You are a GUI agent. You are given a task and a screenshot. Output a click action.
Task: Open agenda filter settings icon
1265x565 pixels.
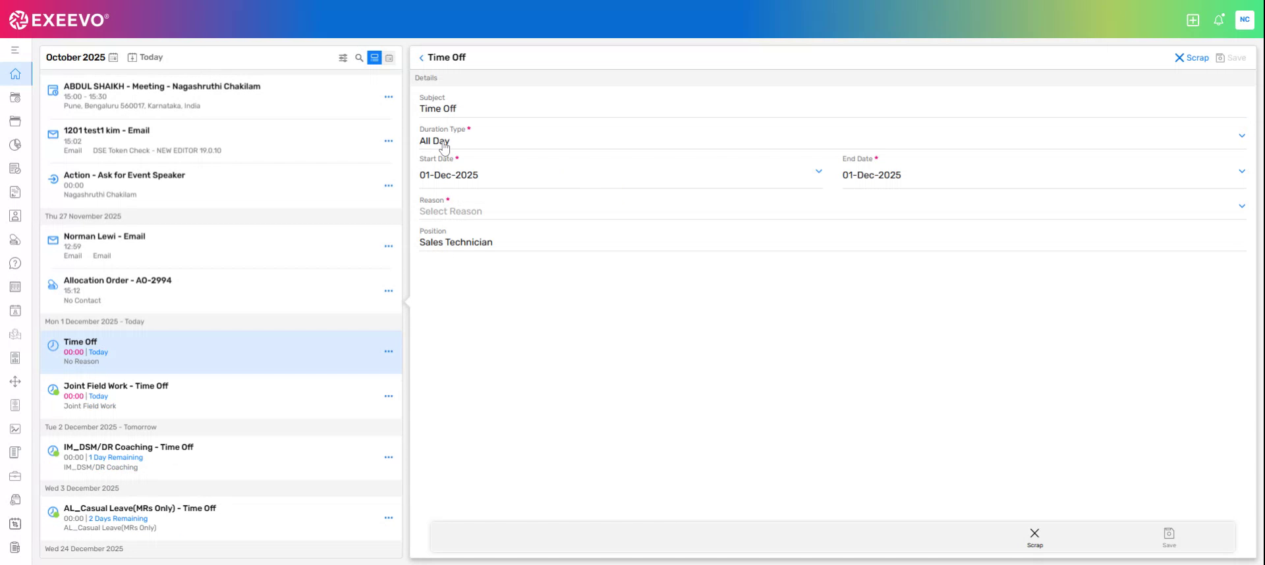pos(343,58)
